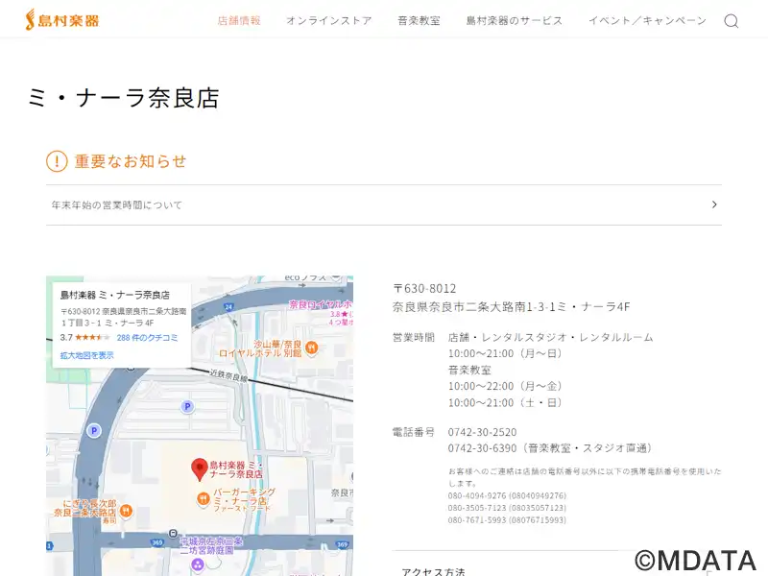768x576 pixels.
Task: Click the バーガーキング restaurant marker on map
Action: (204, 499)
